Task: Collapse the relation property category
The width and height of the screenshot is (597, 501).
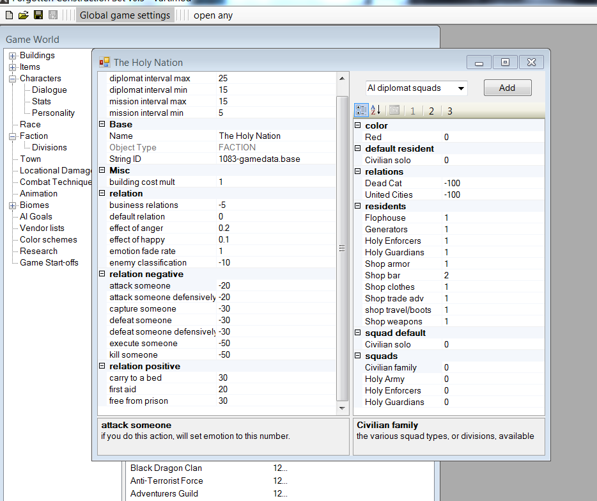Action: 102,193
